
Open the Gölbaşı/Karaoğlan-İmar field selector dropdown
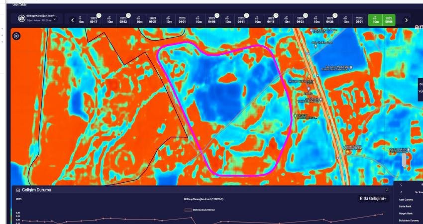(37, 19)
